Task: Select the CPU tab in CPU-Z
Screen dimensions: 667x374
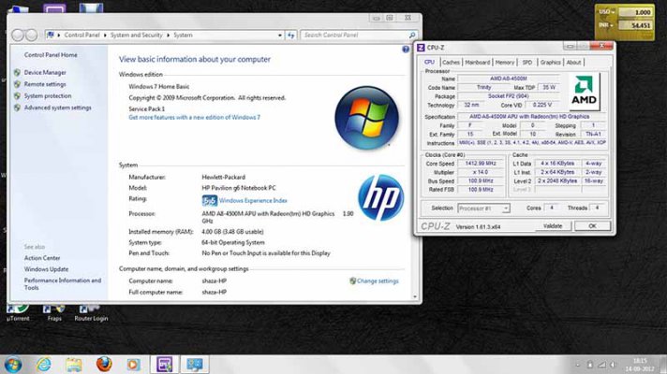Action: [x=429, y=62]
